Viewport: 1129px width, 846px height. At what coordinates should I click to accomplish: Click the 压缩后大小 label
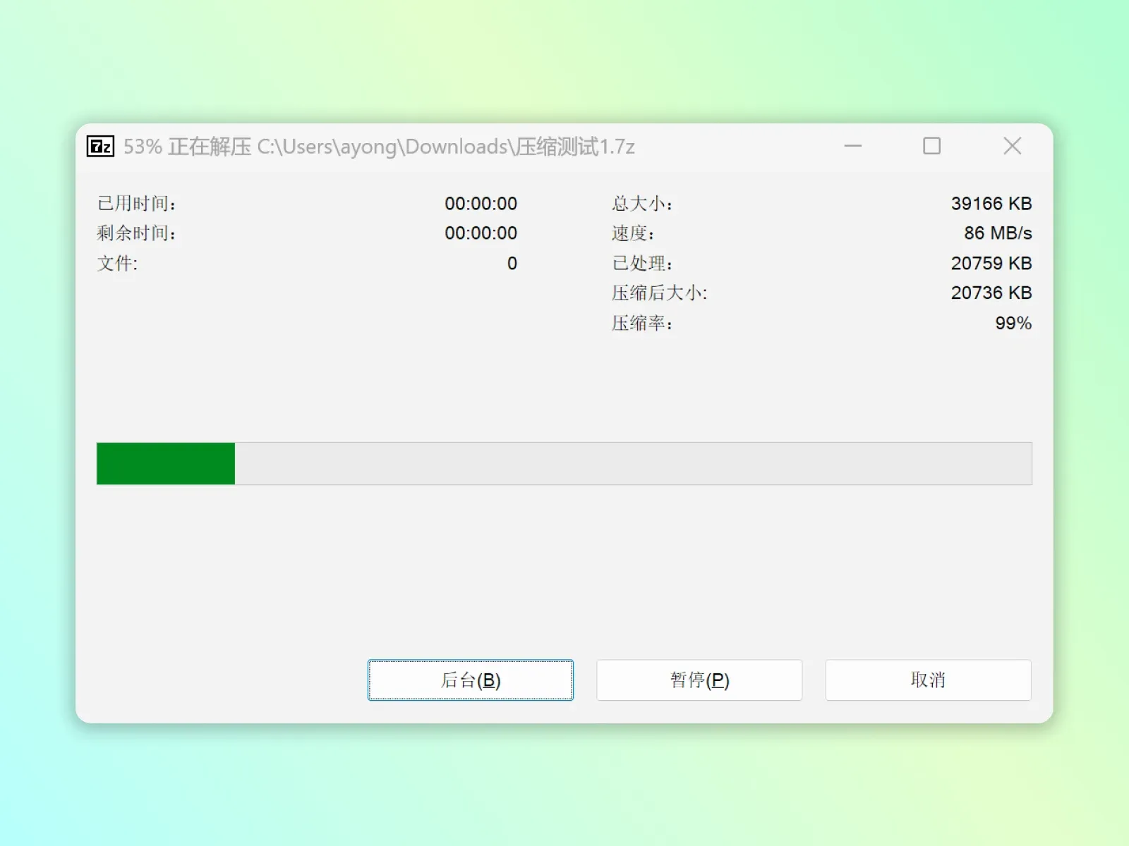[660, 293]
